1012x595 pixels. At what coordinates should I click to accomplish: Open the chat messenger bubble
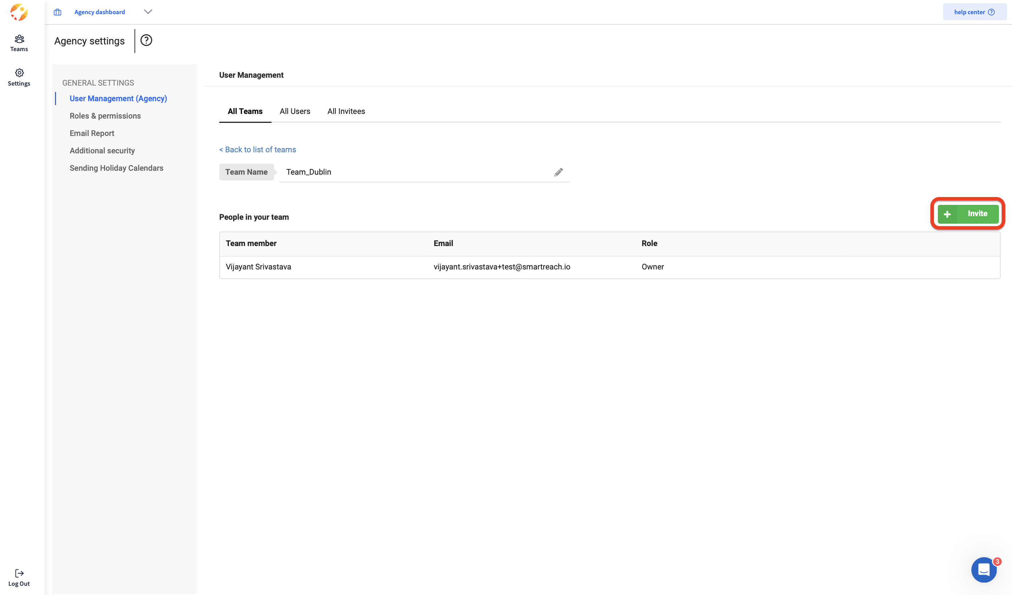tap(984, 569)
